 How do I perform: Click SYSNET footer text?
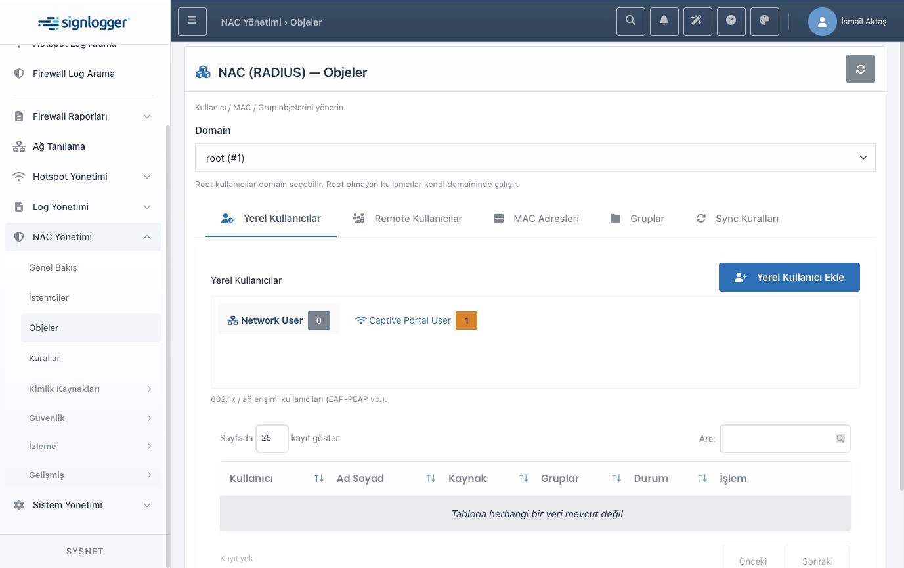click(85, 551)
